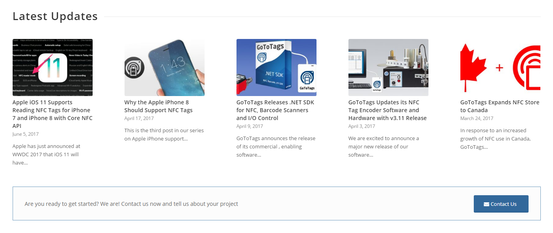553x233 pixels.
Task: Click the red maple leaf icon
Action: [474, 67]
